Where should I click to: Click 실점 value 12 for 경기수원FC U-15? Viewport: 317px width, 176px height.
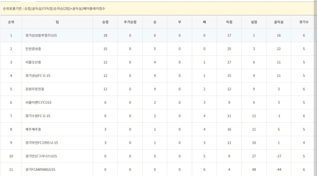tap(254, 116)
